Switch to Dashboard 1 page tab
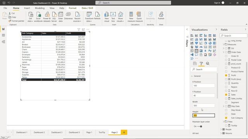Image resolution: width=248 pixels, height=139 pixels. tap(22, 132)
